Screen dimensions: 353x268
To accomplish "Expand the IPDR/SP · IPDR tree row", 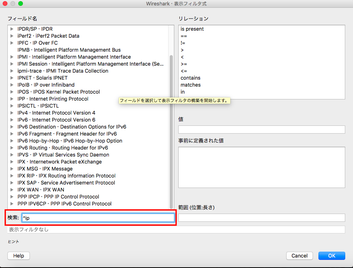I will click(12, 29).
